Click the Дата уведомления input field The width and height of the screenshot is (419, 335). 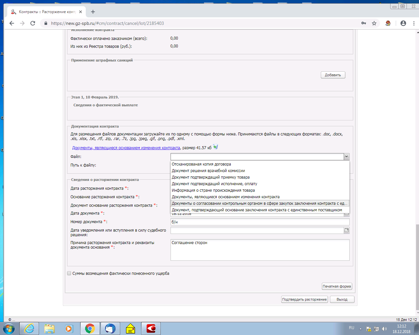coord(257,230)
